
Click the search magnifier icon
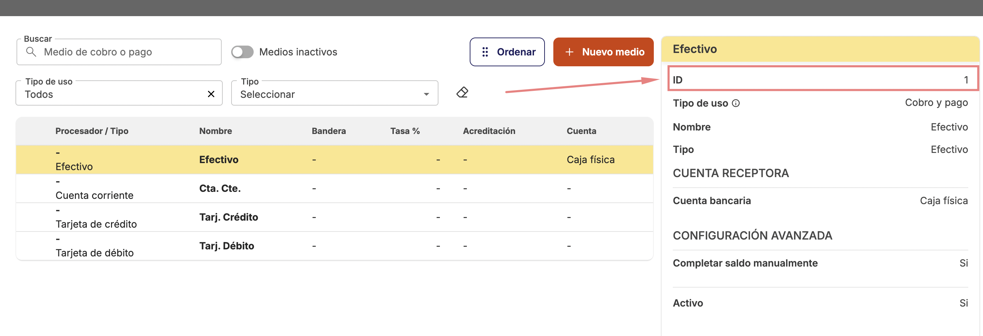tap(31, 52)
